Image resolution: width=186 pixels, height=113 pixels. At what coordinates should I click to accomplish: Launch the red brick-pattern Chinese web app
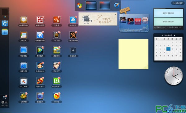pos(40,20)
